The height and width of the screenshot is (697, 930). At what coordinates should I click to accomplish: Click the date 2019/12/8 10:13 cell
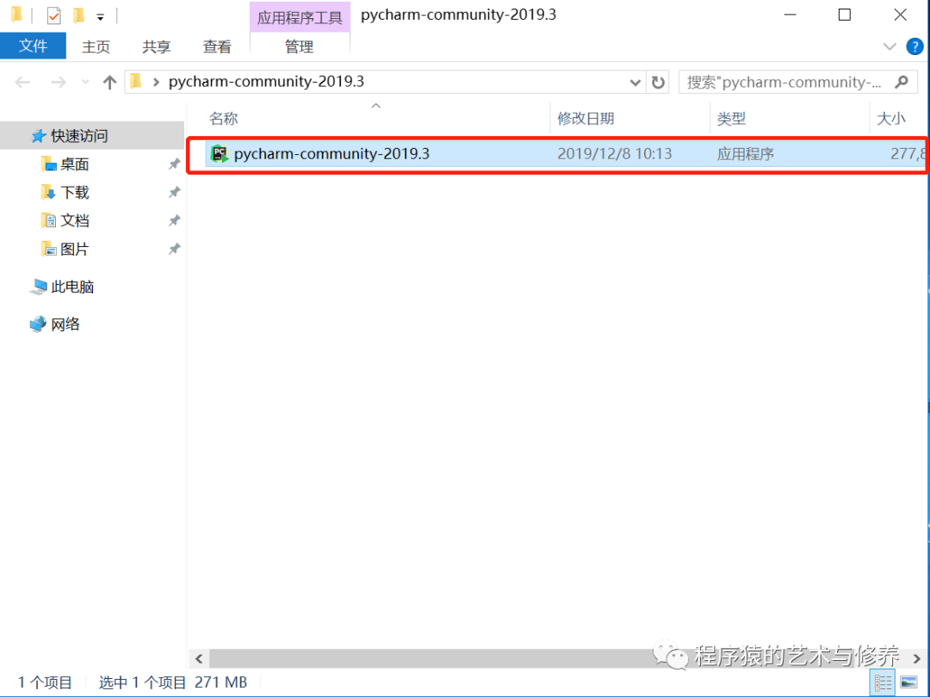point(615,153)
